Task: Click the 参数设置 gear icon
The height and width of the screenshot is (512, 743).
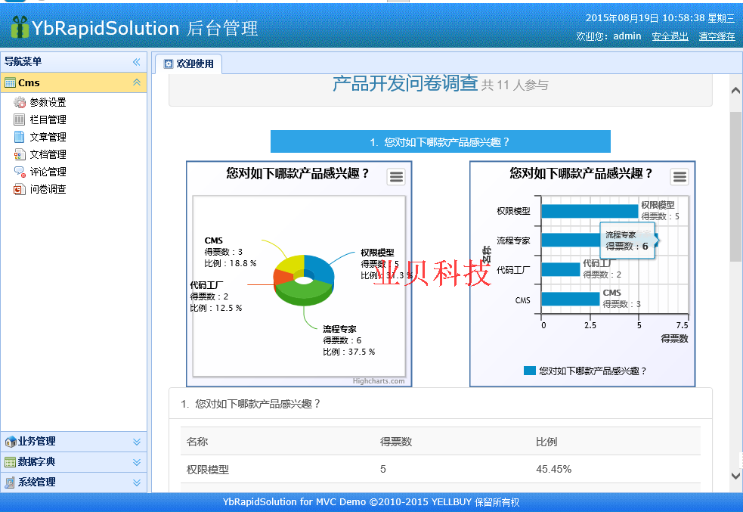Action: point(20,102)
